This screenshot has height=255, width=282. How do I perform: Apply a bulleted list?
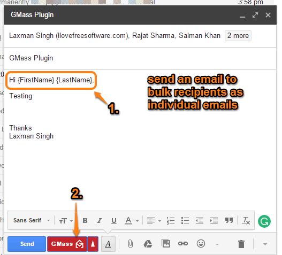[185, 220]
